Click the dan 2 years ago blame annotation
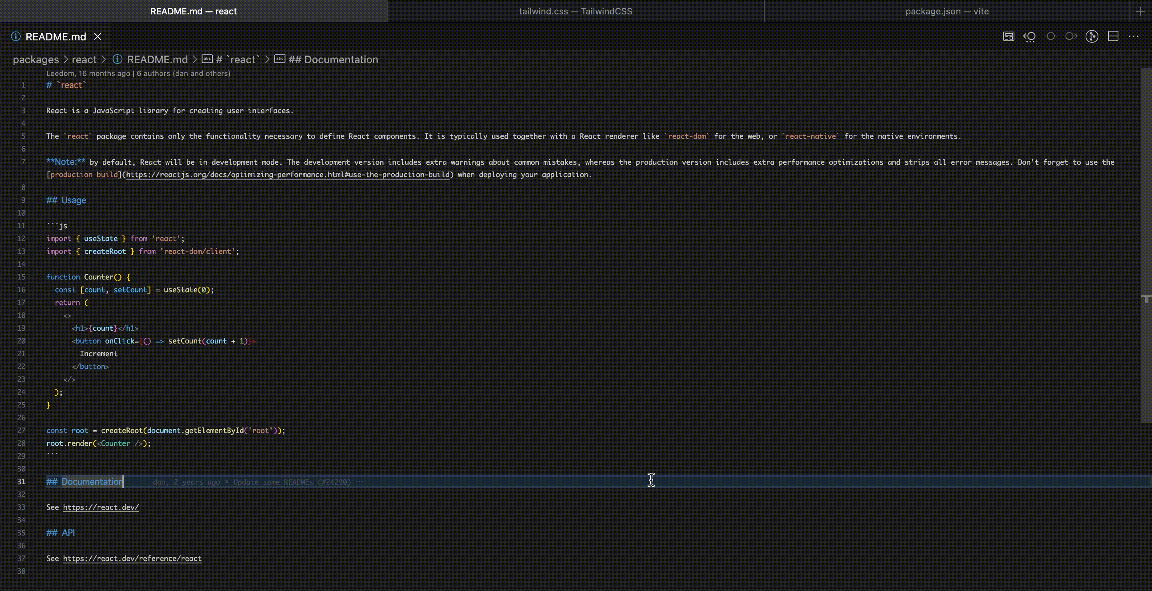Viewport: 1152px width, 591px height. [x=258, y=482]
